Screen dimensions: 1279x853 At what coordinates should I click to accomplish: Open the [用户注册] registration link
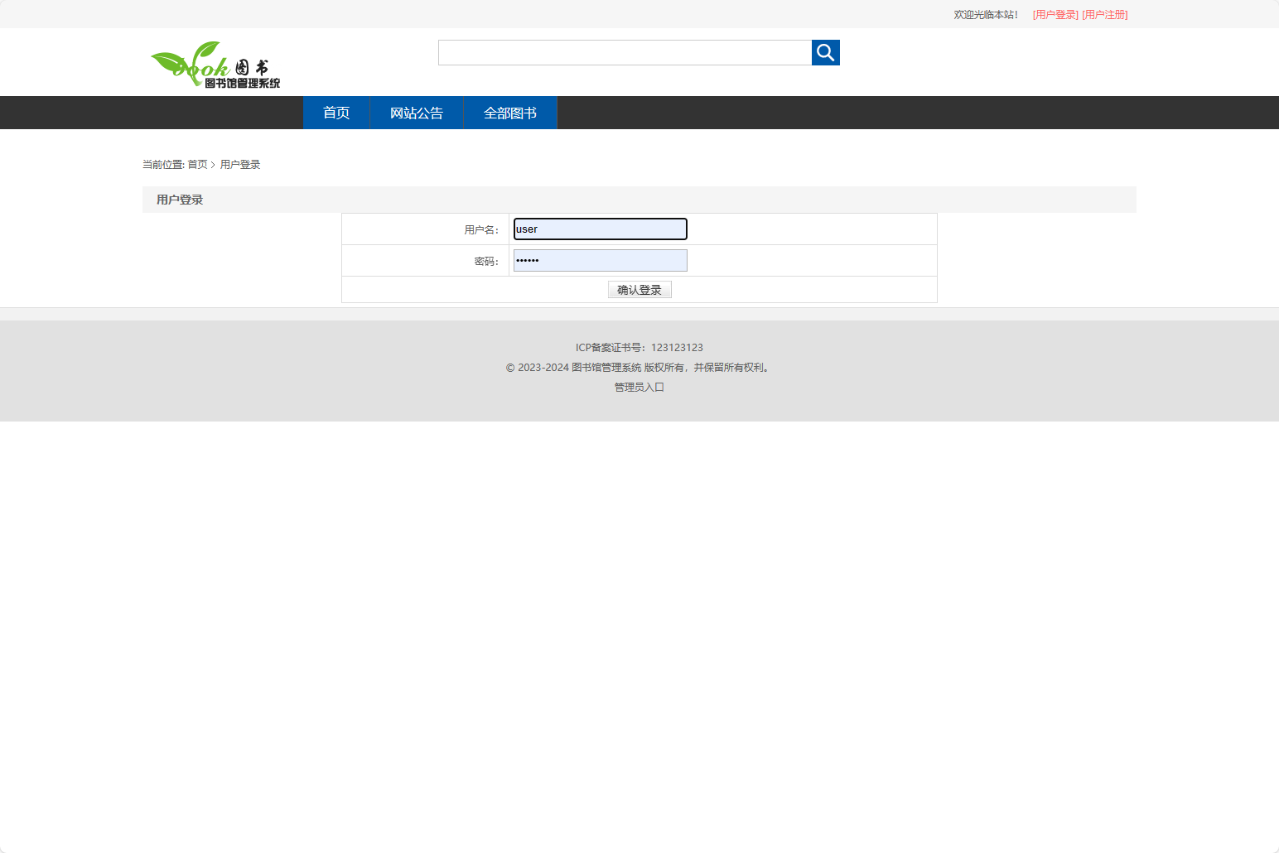tap(1105, 14)
